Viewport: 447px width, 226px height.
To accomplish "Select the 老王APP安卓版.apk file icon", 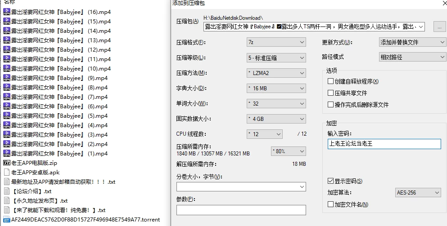I will 7,172.
